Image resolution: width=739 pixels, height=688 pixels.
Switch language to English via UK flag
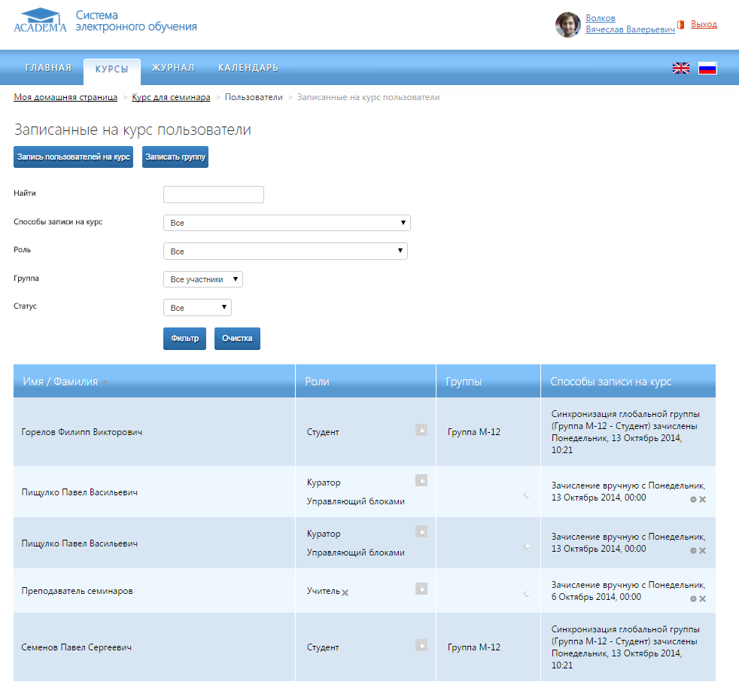tap(680, 68)
